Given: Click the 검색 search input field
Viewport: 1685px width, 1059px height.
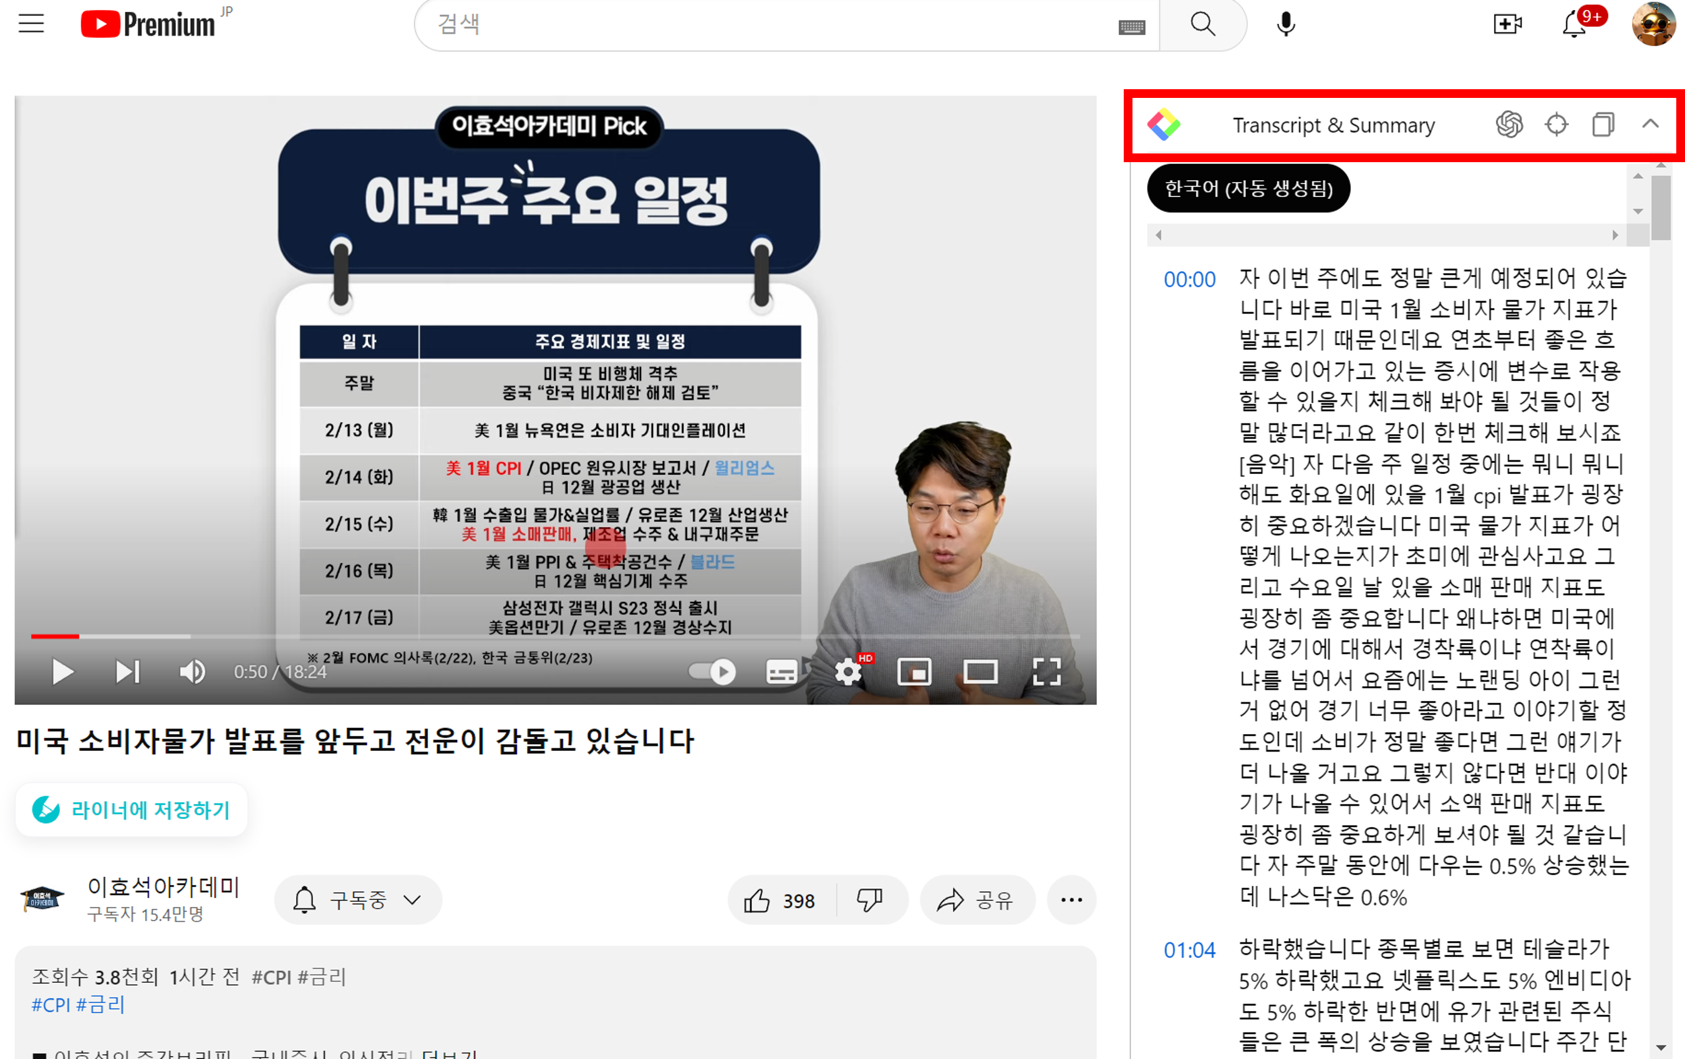Looking at the screenshot, I should (x=770, y=25).
